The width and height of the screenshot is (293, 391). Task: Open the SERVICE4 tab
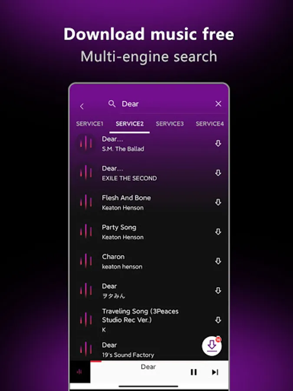pyautogui.click(x=210, y=124)
